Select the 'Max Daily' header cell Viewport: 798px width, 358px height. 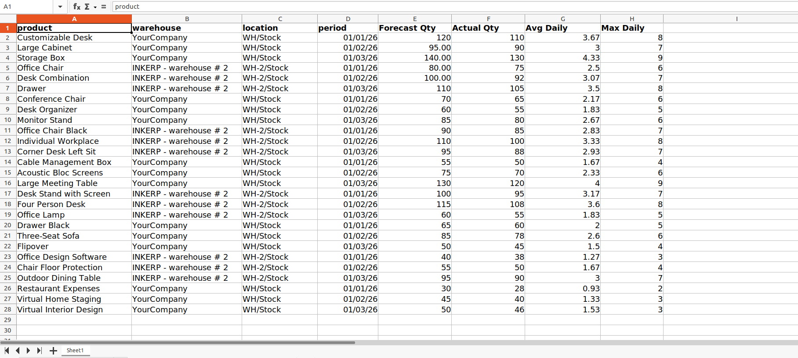click(x=632, y=28)
